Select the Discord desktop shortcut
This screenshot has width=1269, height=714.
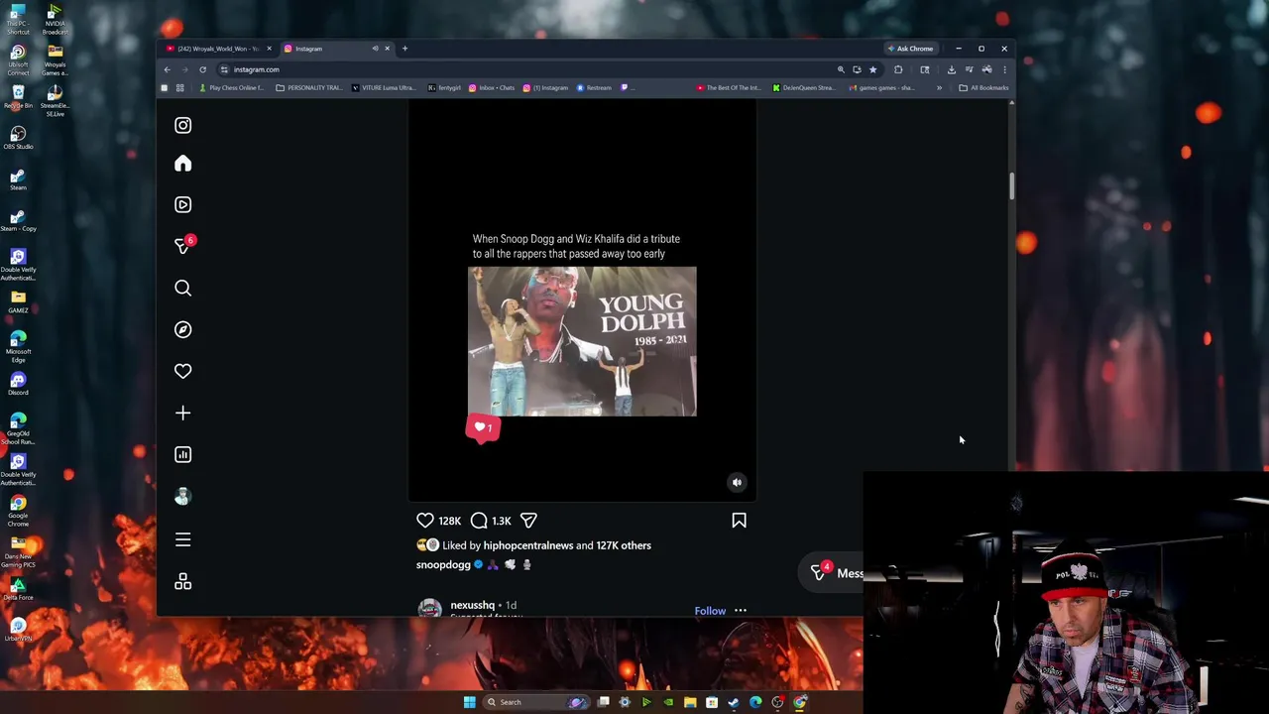18,382
